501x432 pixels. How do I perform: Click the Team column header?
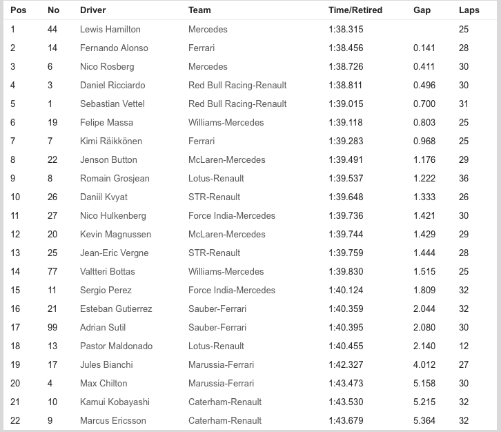pyautogui.click(x=199, y=10)
